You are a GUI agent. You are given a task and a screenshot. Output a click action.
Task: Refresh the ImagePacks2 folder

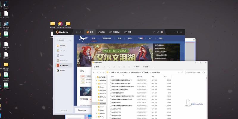coord(182,72)
